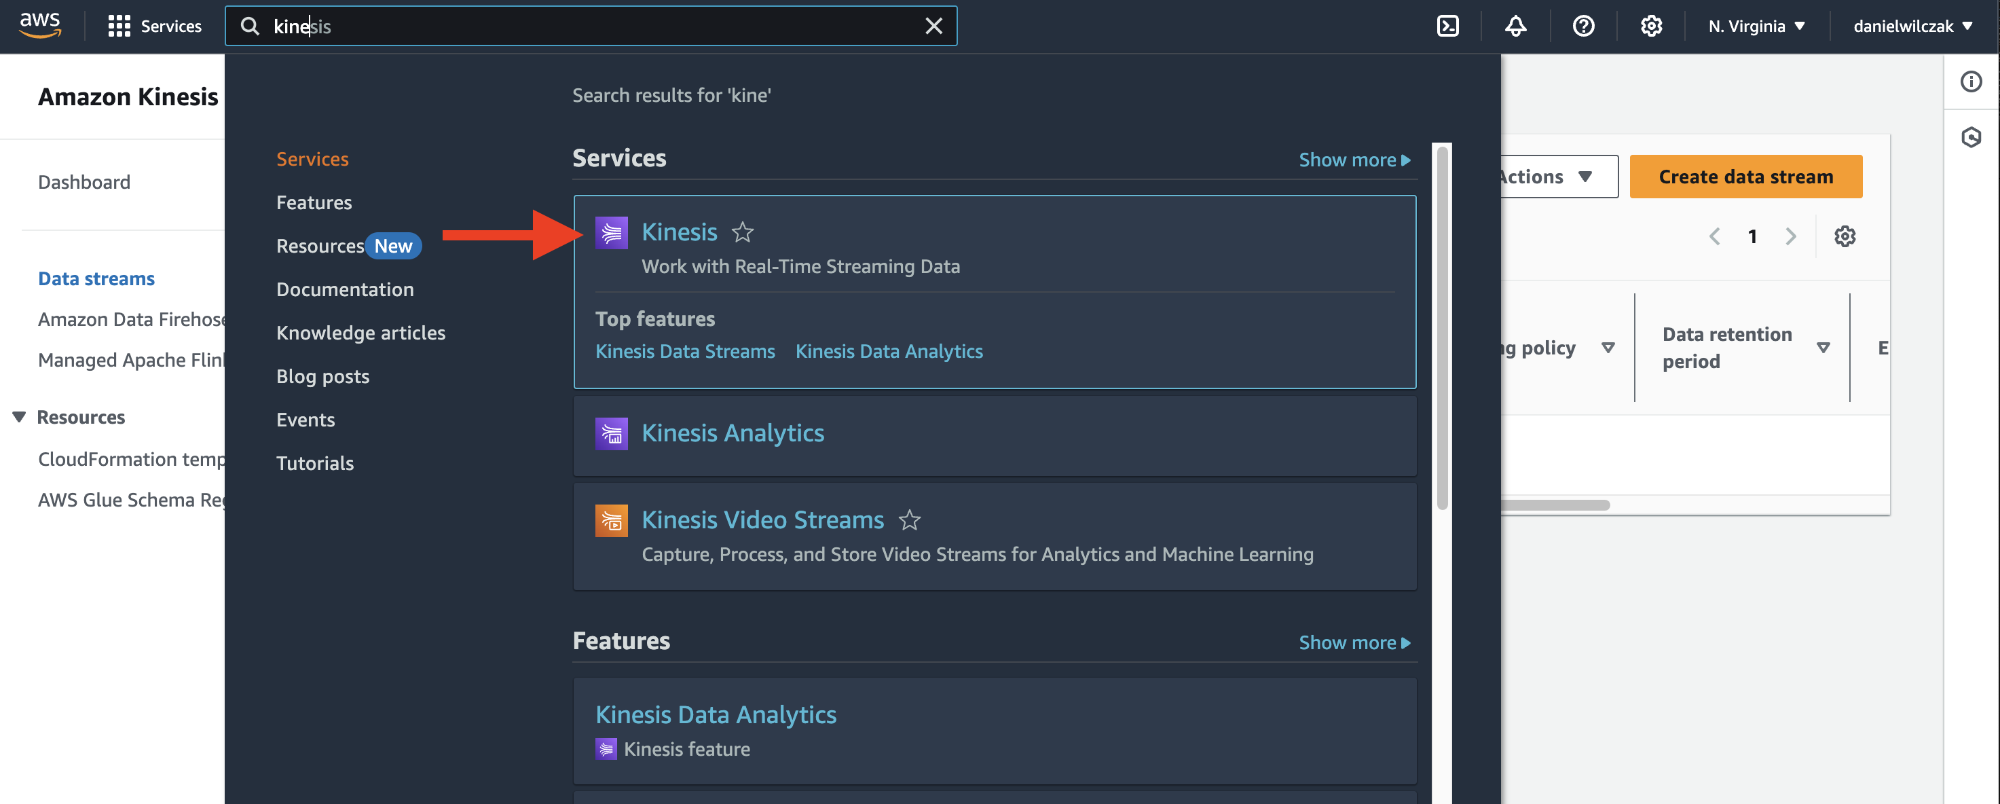2000x804 pixels.
Task: Click the hexagon icon below the info icon
Action: pyautogui.click(x=1971, y=137)
